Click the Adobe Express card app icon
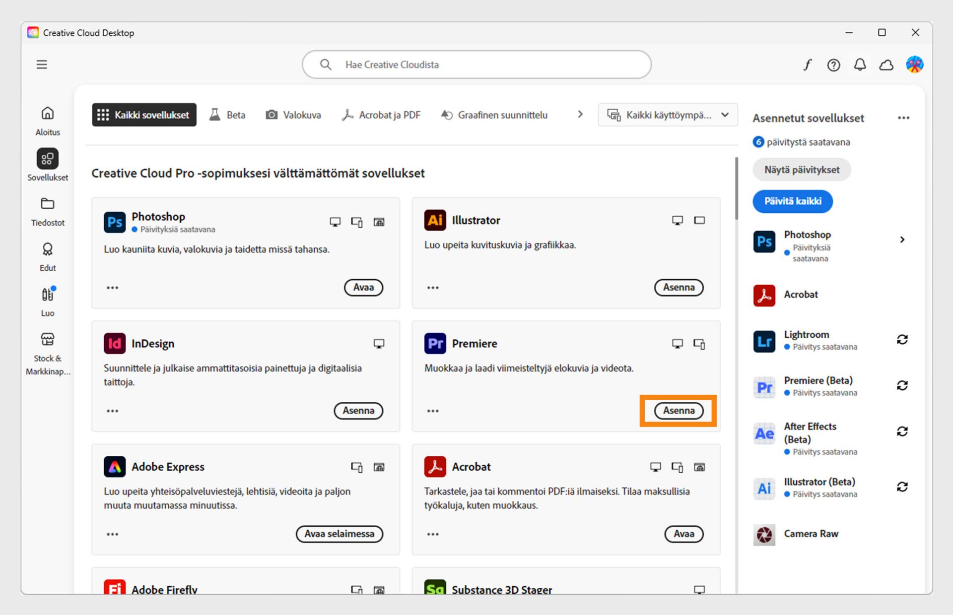 (114, 467)
